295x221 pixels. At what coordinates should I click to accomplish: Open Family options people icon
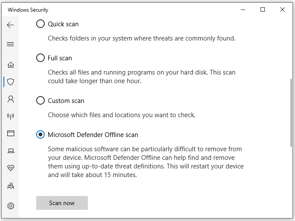pos(11,186)
